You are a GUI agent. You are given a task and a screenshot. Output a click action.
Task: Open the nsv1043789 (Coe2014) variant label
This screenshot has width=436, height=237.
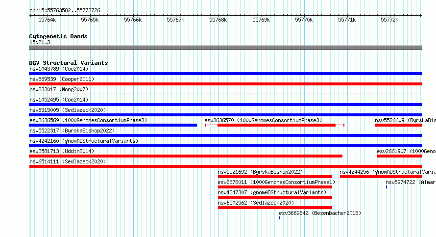click(59, 69)
